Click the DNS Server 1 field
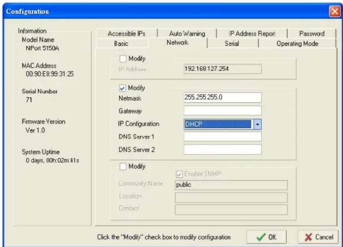The width and height of the screenshot is (343, 247). pyautogui.click(x=223, y=137)
